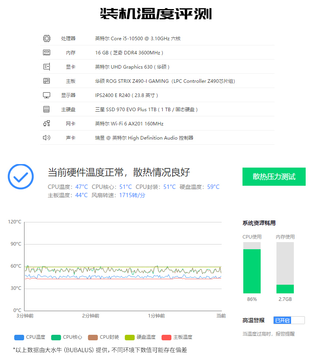Click the yellow-green 硬盘温度 legend swatch
Viewport: 312px width, 362px height.
(x=130, y=337)
